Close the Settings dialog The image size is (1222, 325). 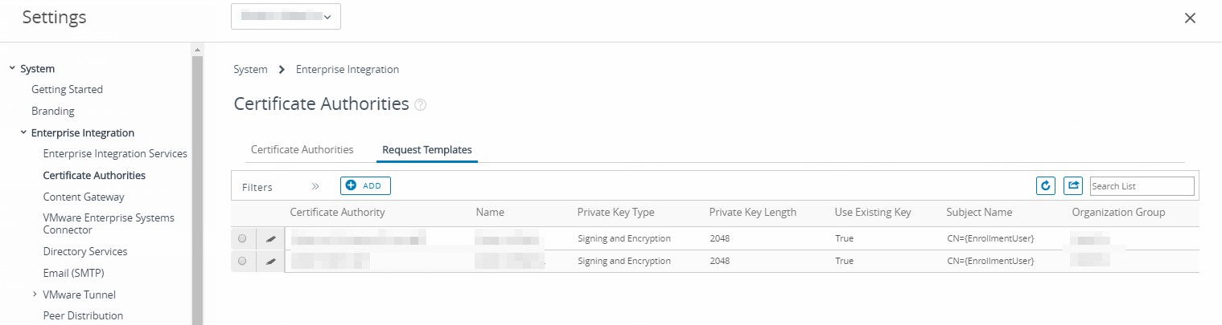(x=1190, y=18)
